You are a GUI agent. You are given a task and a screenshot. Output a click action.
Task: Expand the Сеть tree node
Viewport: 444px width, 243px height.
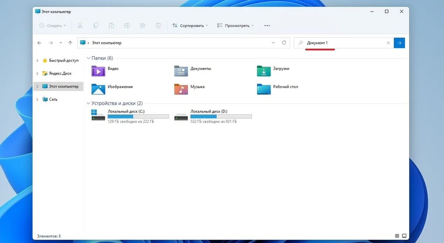[x=37, y=100]
